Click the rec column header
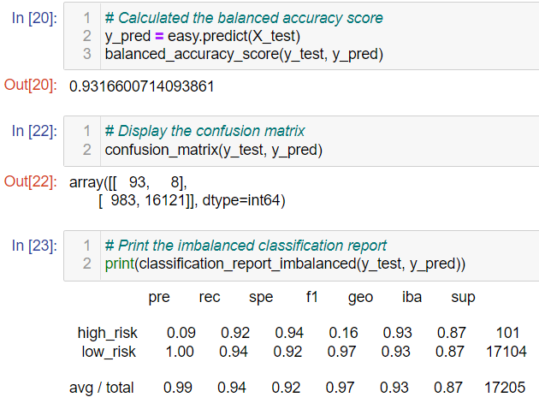 [210, 297]
